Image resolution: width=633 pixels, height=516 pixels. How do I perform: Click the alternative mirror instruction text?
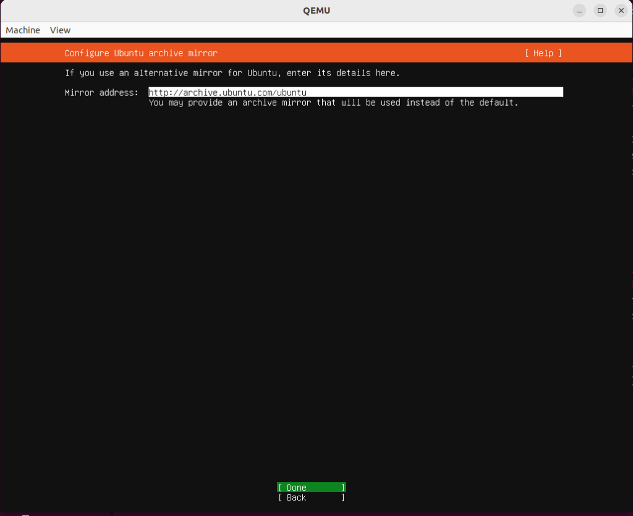click(x=232, y=73)
